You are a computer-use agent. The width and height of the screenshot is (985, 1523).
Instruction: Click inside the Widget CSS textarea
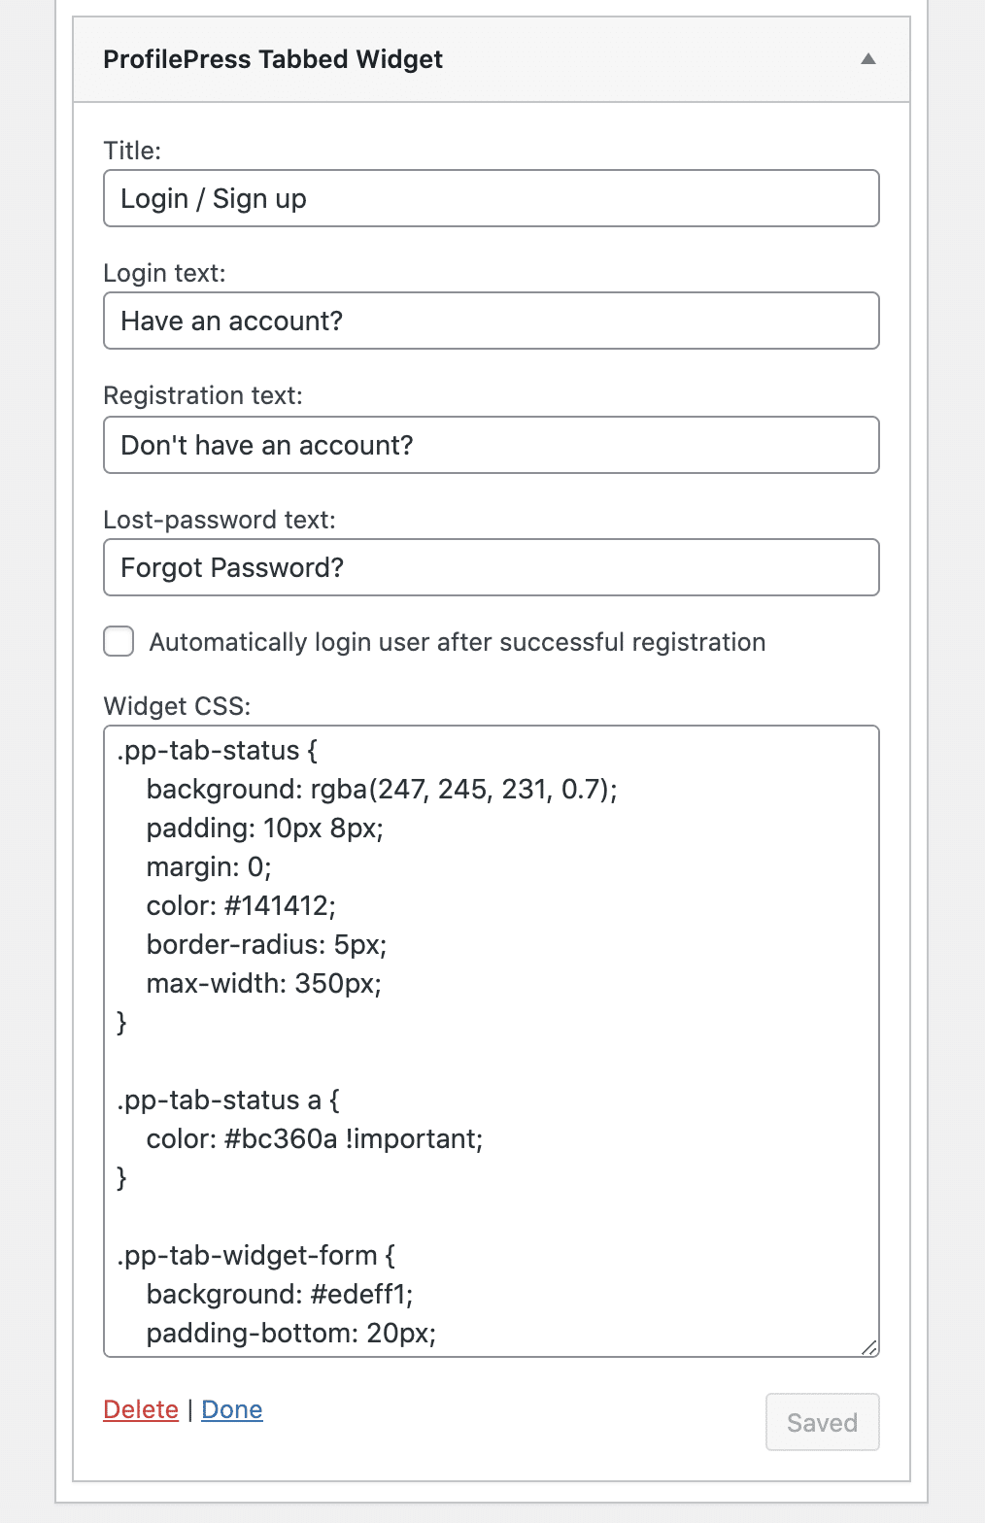point(492,1041)
